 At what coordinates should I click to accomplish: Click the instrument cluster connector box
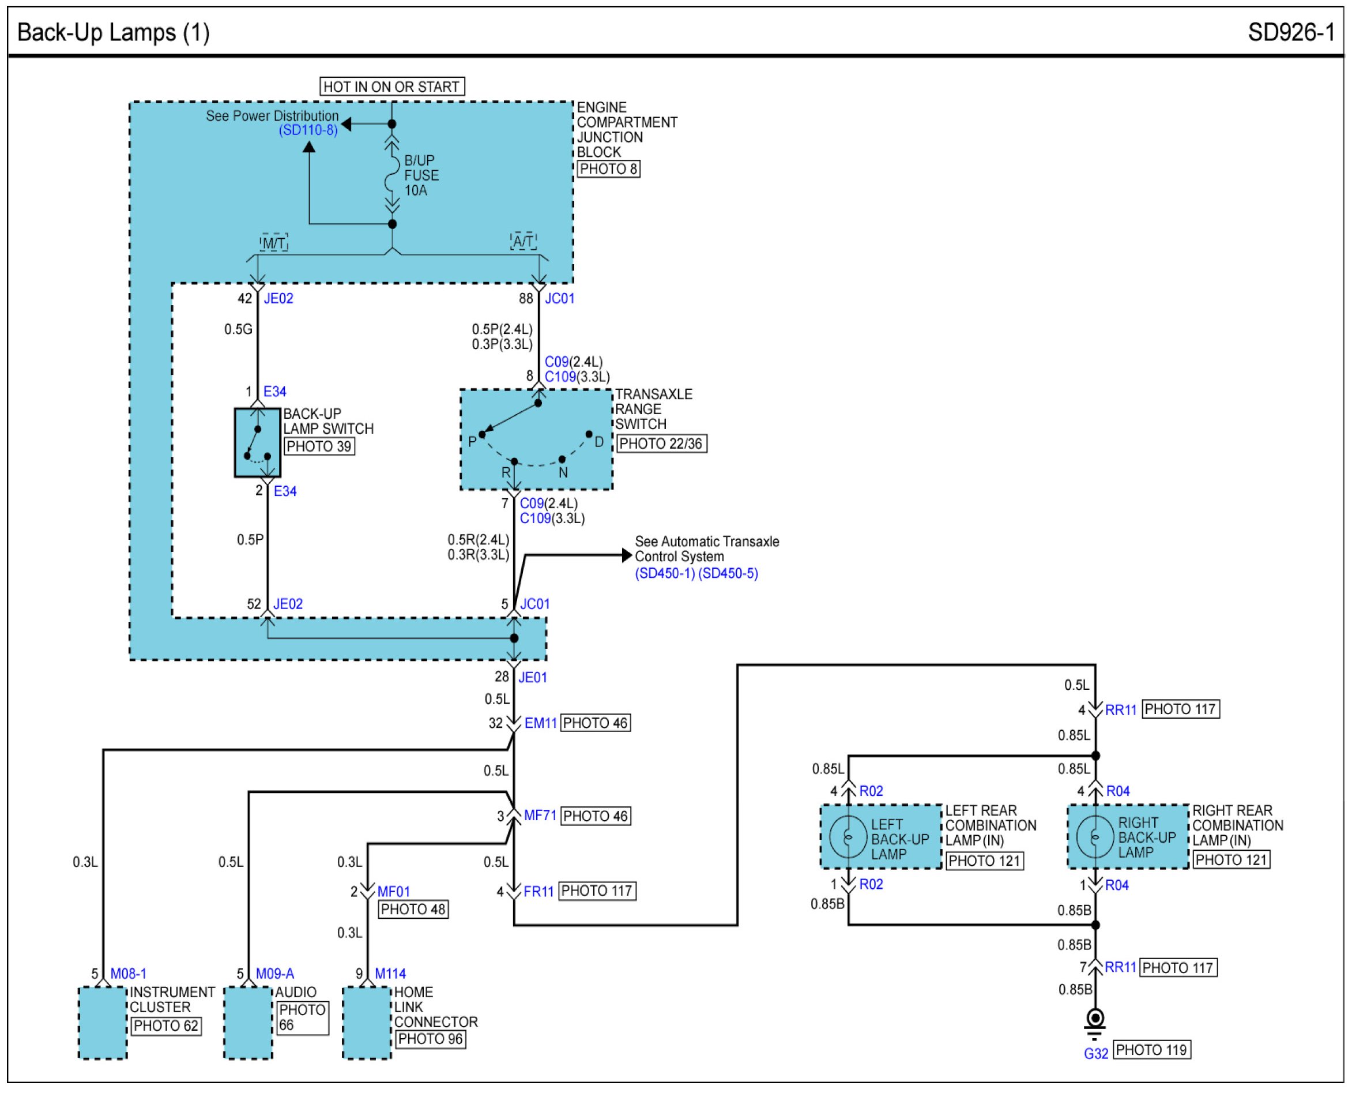[x=103, y=1023]
